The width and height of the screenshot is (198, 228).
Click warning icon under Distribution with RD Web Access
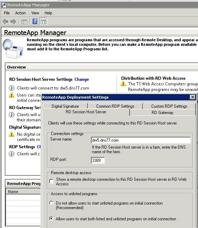(123, 84)
